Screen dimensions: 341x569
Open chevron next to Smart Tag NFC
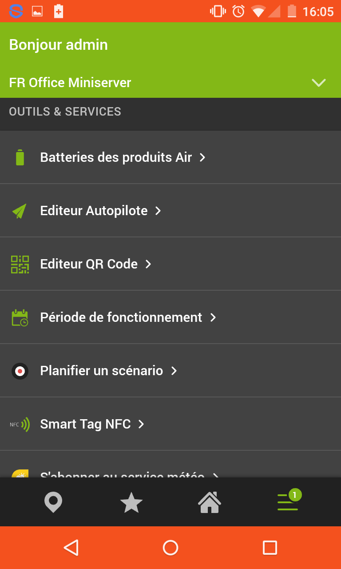point(141,424)
